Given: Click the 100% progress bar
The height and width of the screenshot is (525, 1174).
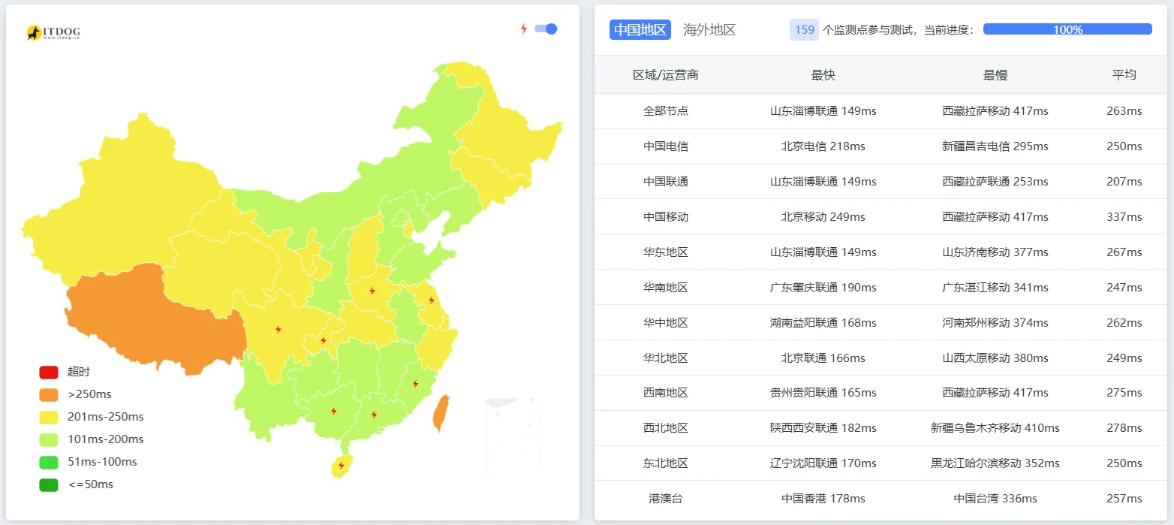Looking at the screenshot, I should (x=1067, y=29).
